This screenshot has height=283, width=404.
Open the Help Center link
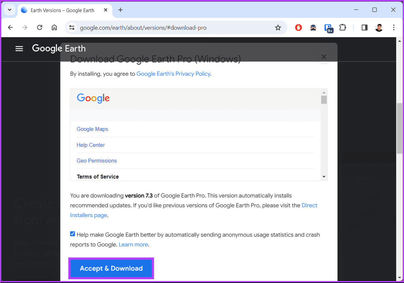(91, 145)
